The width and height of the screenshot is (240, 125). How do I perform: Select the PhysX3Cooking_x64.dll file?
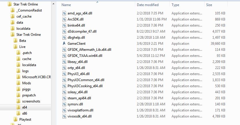pyautogui.click(x=85, y=86)
